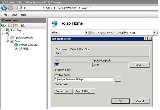Click the Application Pools icon

click(12, 38)
